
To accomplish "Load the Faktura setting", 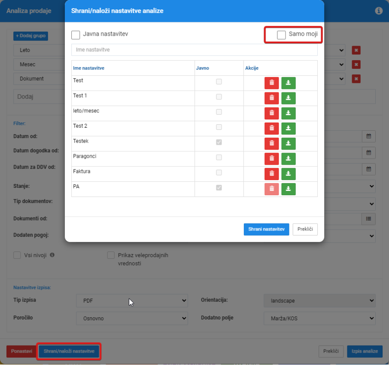I will click(x=288, y=174).
